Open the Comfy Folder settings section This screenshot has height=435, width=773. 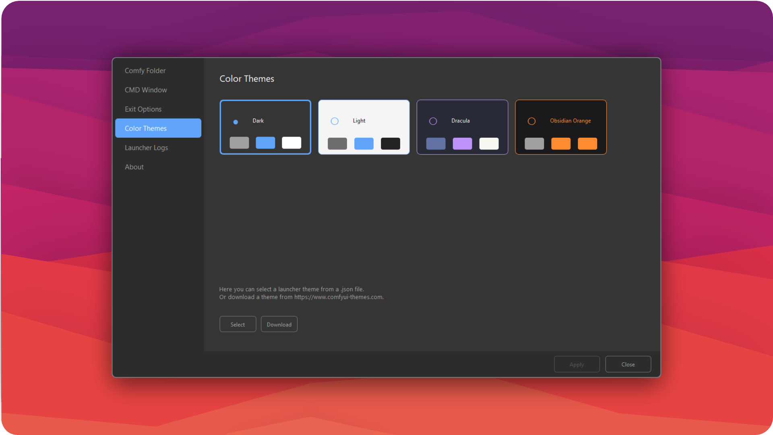[158, 70]
